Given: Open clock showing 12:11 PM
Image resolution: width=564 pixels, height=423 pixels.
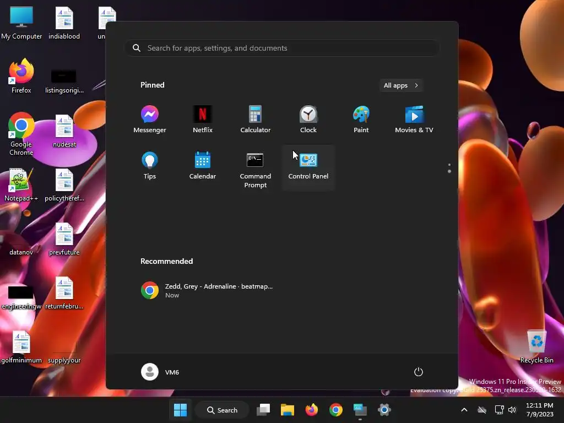Looking at the screenshot, I should pyautogui.click(x=540, y=410).
